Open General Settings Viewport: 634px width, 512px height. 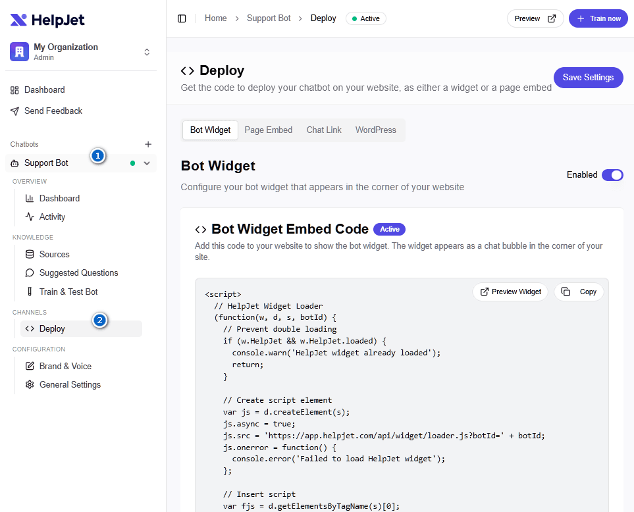coord(70,385)
